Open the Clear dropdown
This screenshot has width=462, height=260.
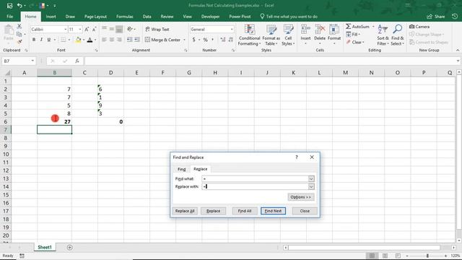[x=355, y=42]
